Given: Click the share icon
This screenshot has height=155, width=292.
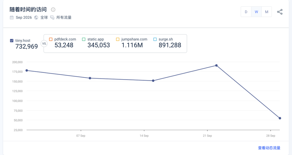Looking at the screenshot, I should click(x=280, y=12).
